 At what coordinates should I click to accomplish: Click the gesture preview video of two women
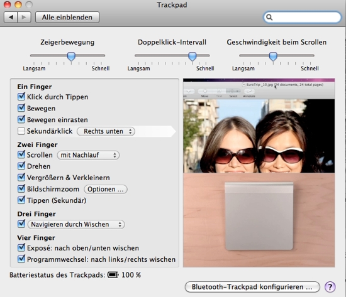point(259,126)
